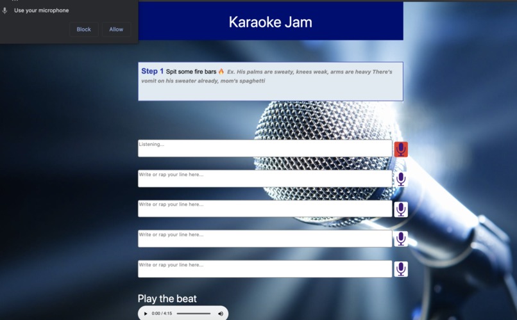Click the Step 1 label
This screenshot has width=517, height=320.
152,71
